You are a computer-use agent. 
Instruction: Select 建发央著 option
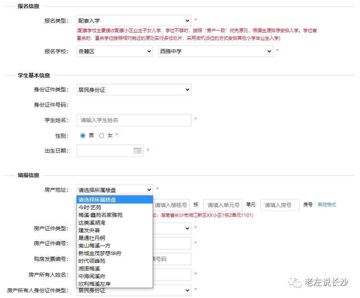click(x=89, y=230)
